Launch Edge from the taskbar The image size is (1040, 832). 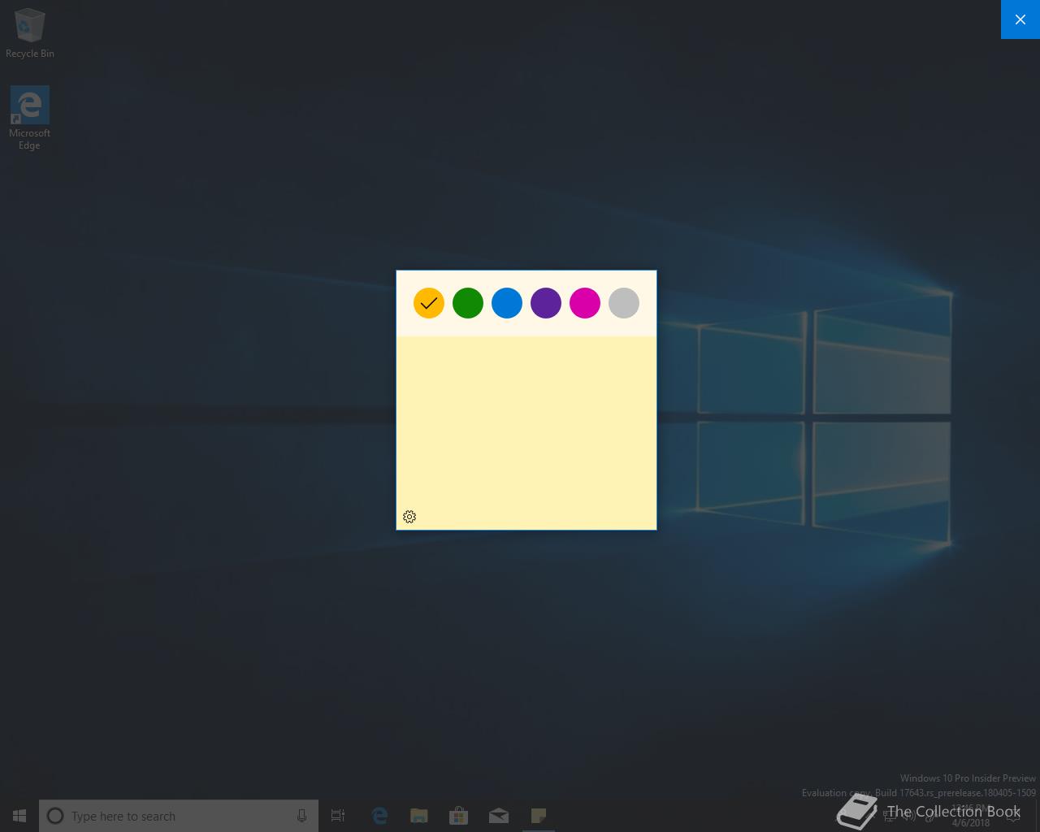point(379,816)
